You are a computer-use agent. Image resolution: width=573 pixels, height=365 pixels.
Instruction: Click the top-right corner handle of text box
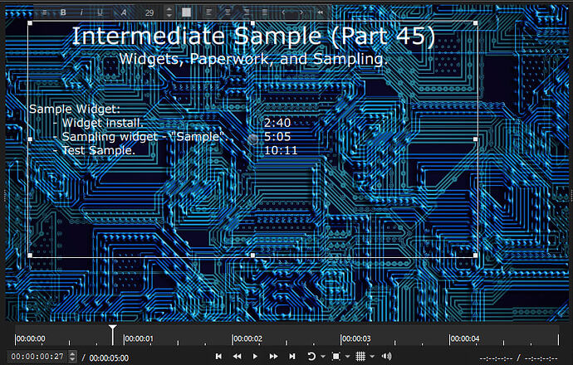pos(476,23)
